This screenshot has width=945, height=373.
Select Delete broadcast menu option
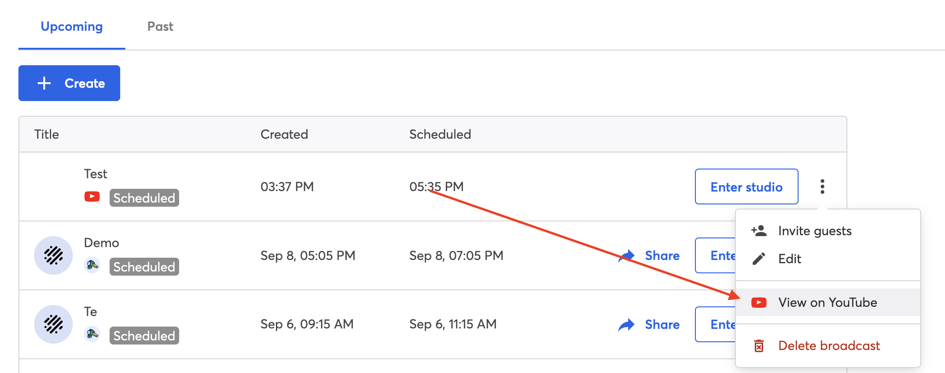pyautogui.click(x=828, y=345)
